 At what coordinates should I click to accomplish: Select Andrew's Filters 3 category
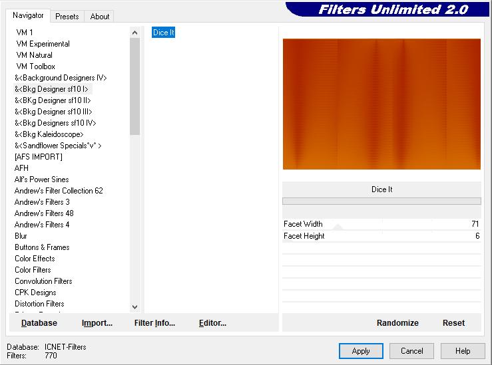[x=42, y=201]
